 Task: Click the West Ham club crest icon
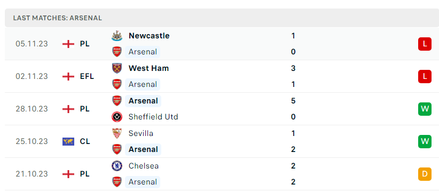(117, 68)
